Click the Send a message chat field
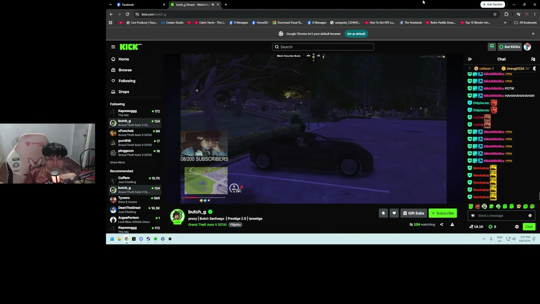The height and width of the screenshot is (304, 540). point(501,216)
